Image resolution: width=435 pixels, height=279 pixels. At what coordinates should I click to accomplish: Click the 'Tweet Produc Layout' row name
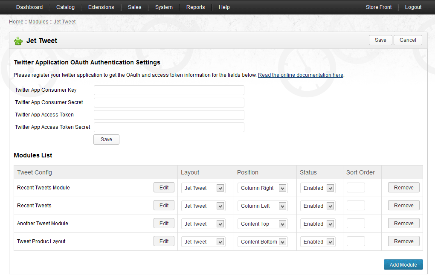click(41, 241)
